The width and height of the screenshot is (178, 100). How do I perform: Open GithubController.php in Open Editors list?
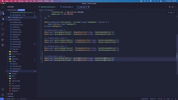click(21, 12)
